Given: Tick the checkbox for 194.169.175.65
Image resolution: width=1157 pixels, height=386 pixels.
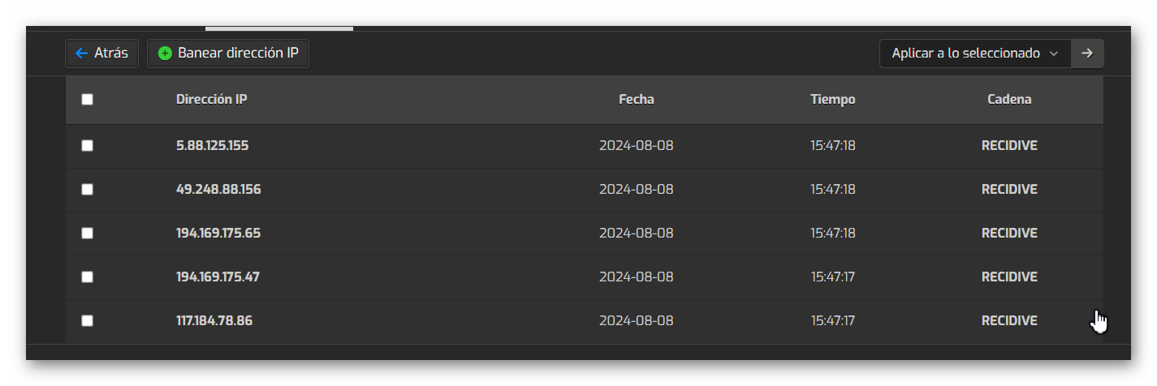Looking at the screenshot, I should (x=88, y=234).
